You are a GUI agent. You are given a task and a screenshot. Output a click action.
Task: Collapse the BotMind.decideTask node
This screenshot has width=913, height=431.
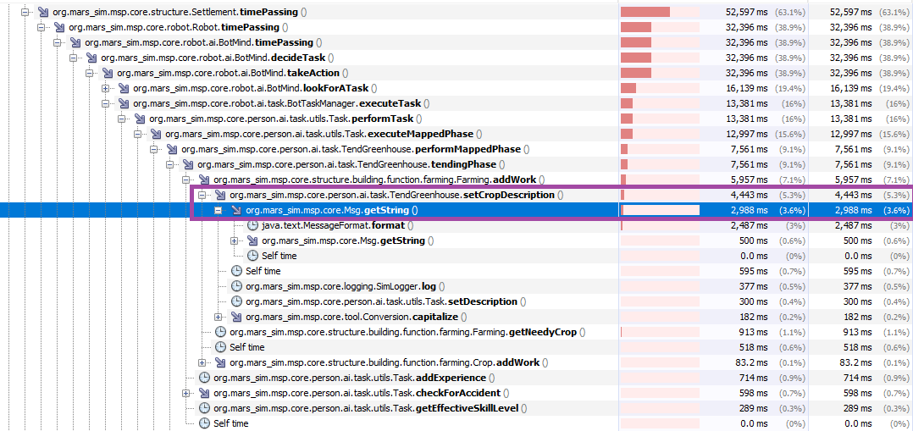click(x=74, y=57)
